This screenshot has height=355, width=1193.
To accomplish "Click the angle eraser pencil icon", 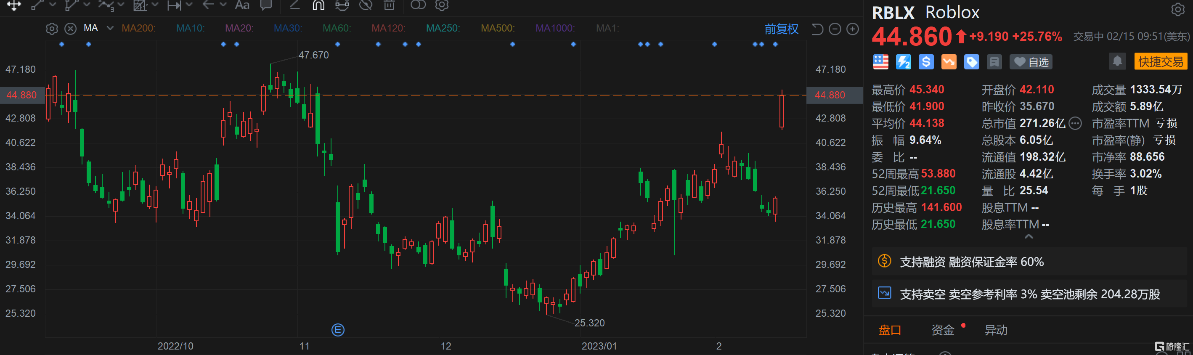I will tap(294, 5).
